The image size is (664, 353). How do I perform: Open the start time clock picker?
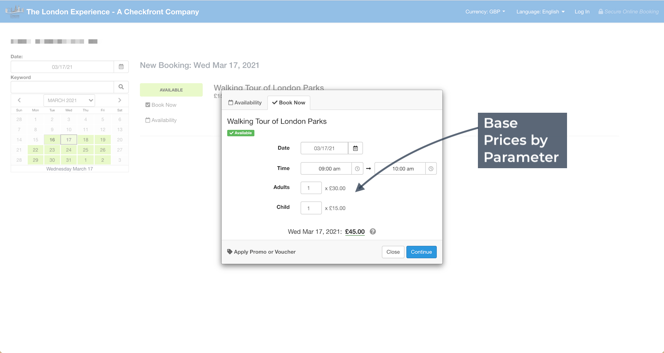tap(357, 169)
